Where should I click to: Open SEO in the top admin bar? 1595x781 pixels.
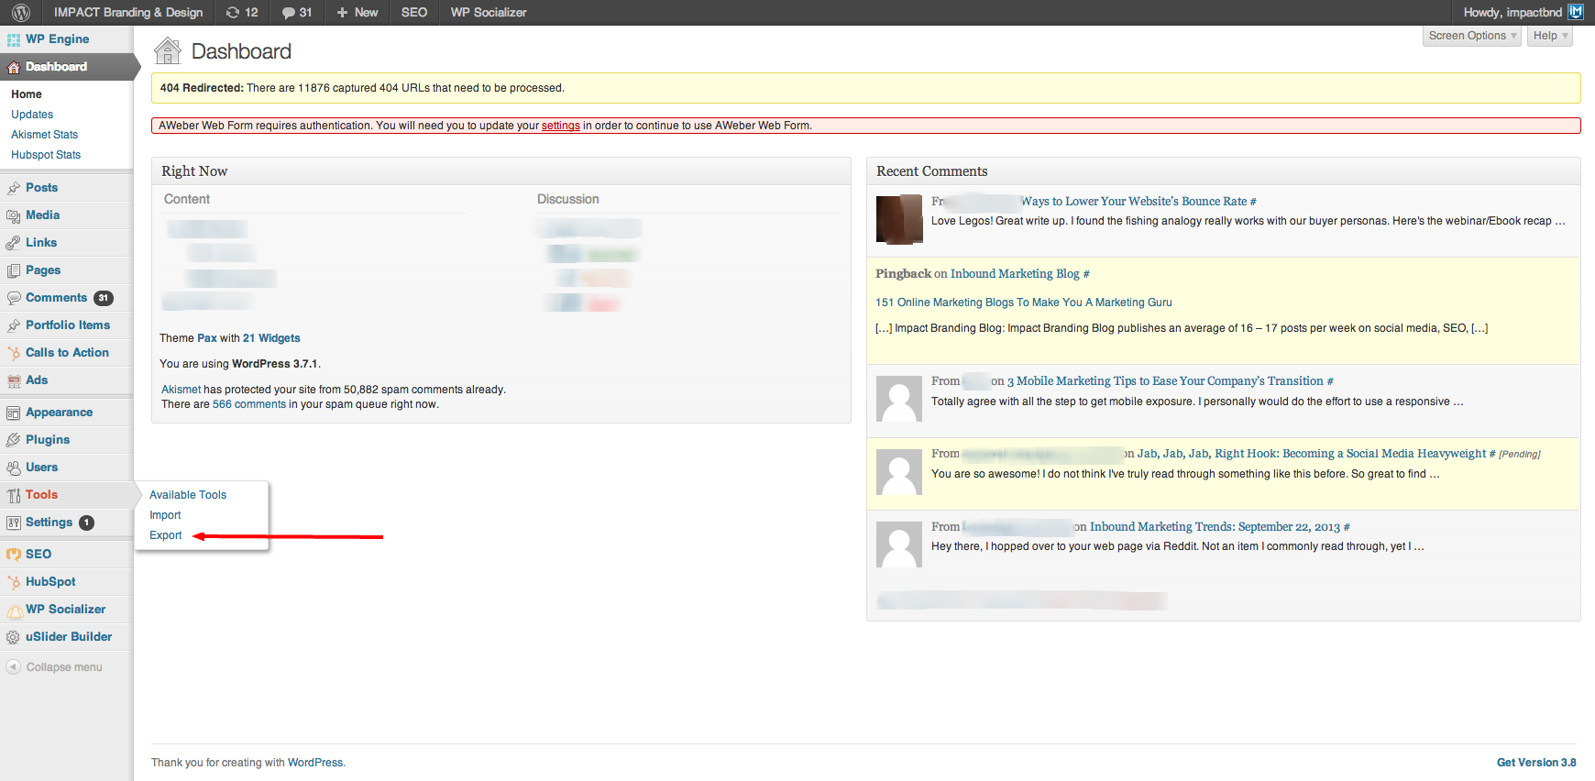[414, 12]
